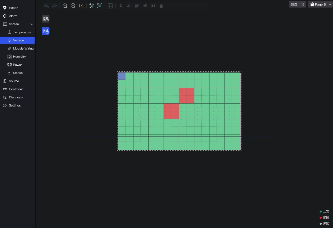Click the redo arrow icon

(x=55, y=6)
